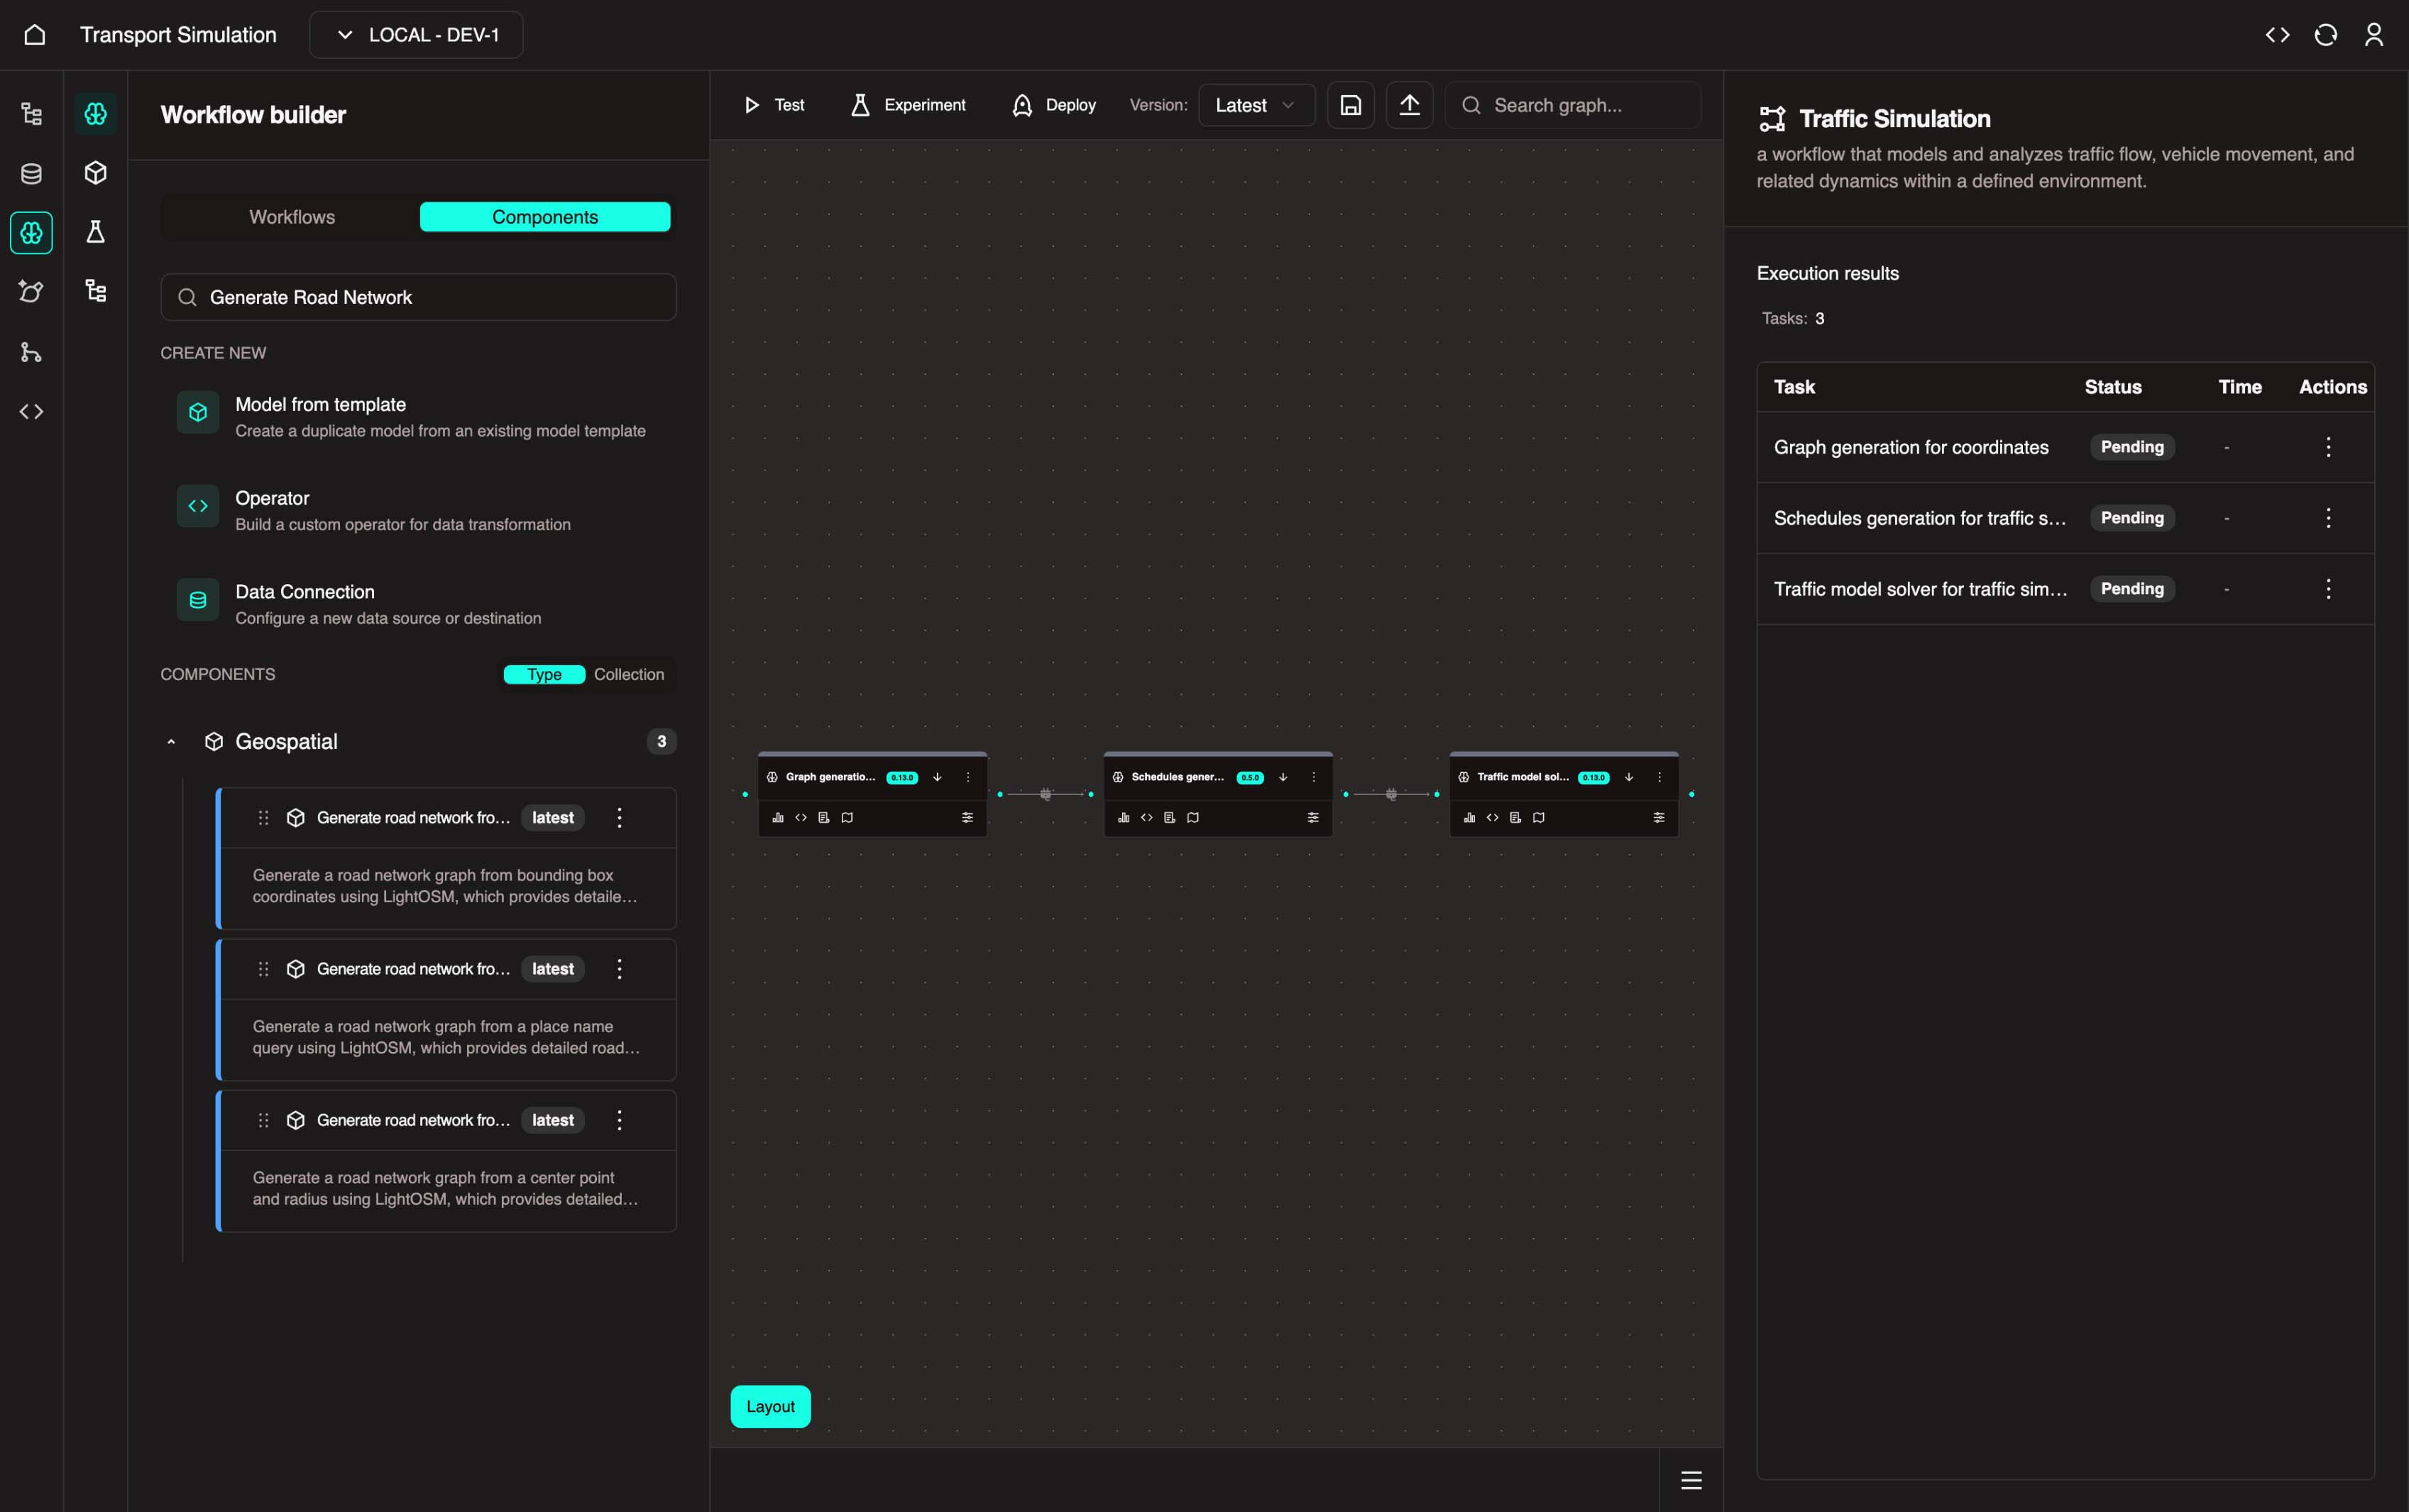Open options menu of place name road network component
This screenshot has height=1512, width=2409.
coord(620,969)
